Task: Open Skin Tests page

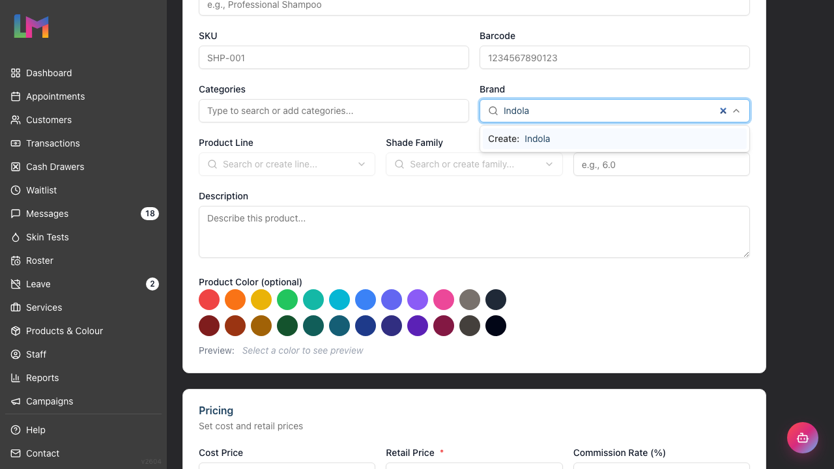Action: [83, 237]
